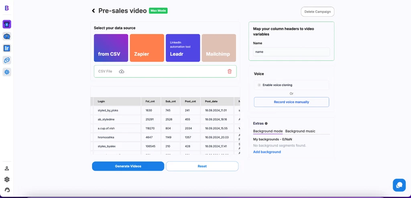The image size is (411, 198).
Task: Enable voice cloning radio option
Action: tap(259, 85)
